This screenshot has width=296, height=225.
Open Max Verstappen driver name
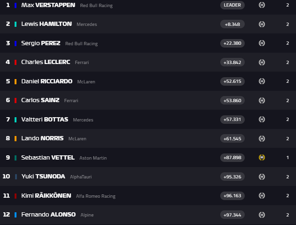pyautogui.click(x=41, y=5)
